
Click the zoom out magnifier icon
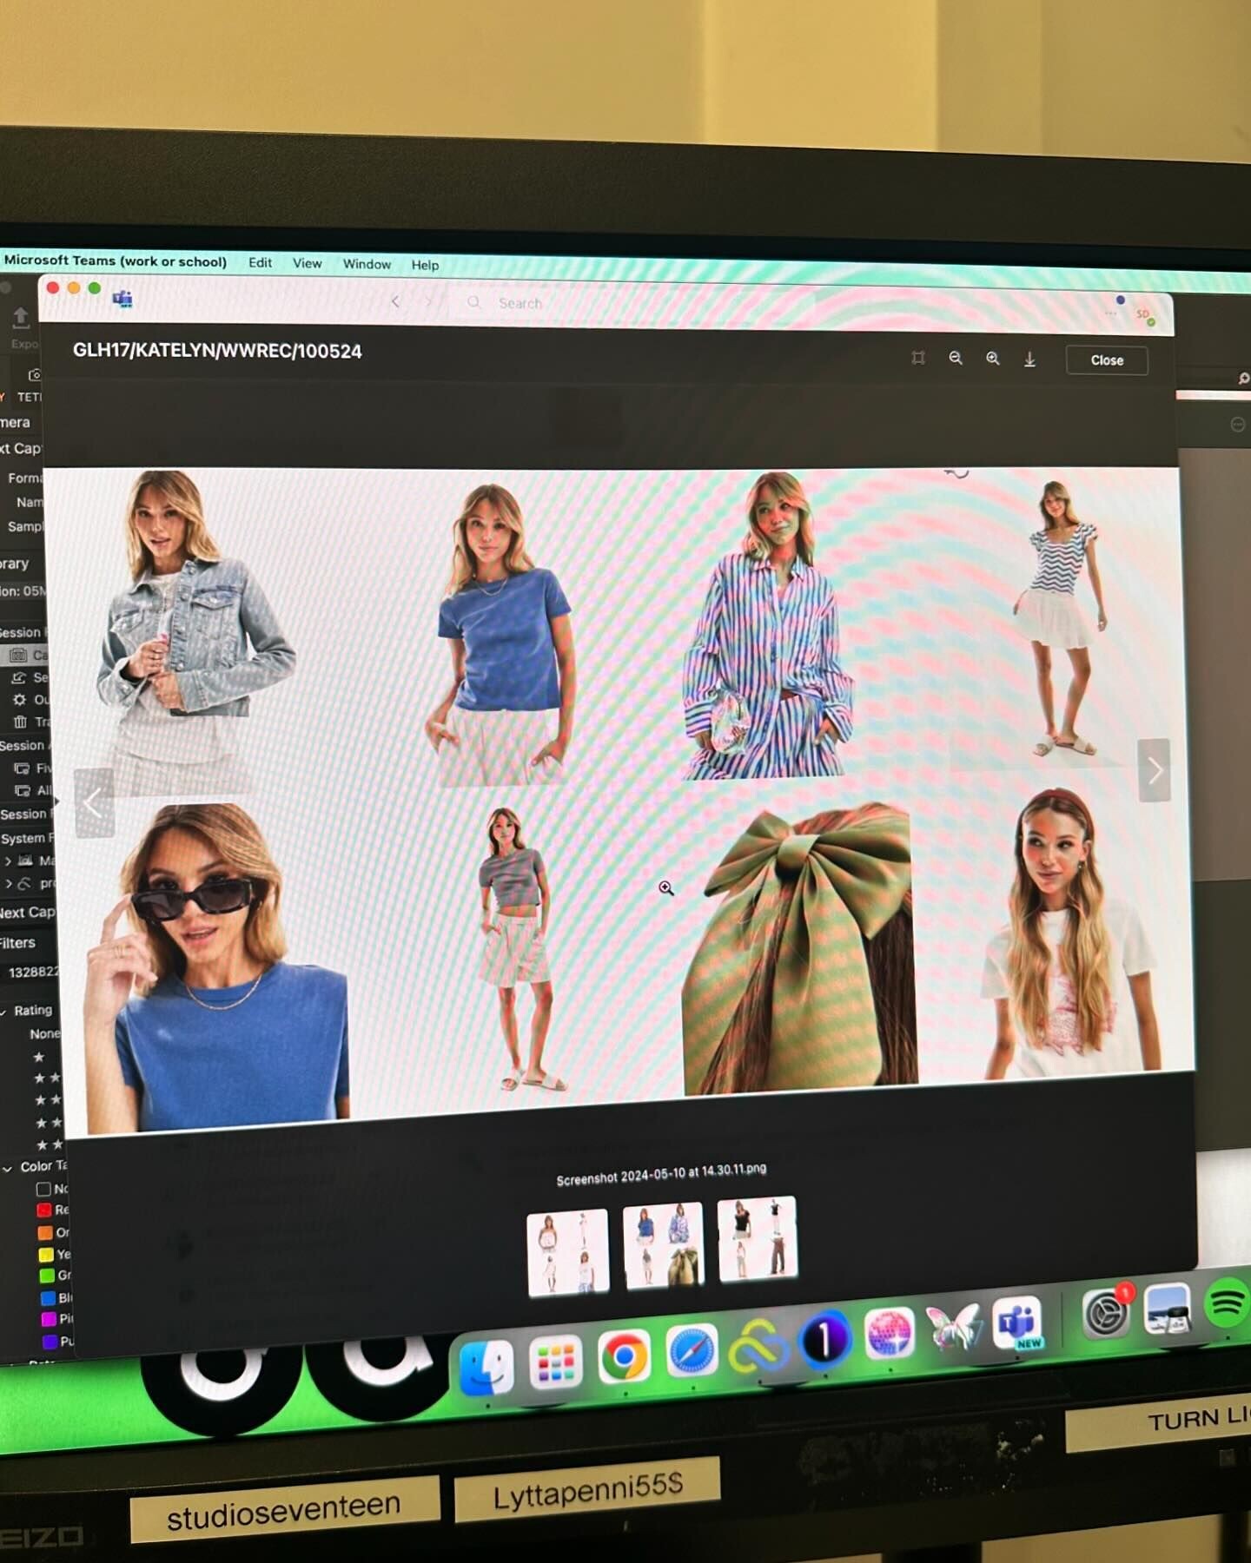pos(955,358)
